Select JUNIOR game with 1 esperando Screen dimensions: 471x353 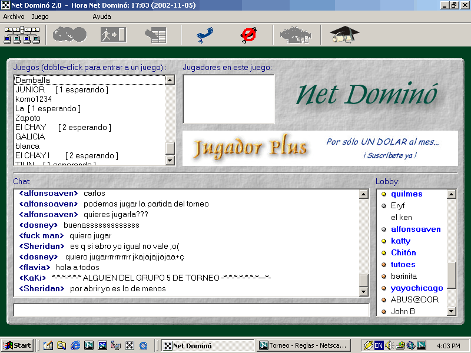(61, 89)
